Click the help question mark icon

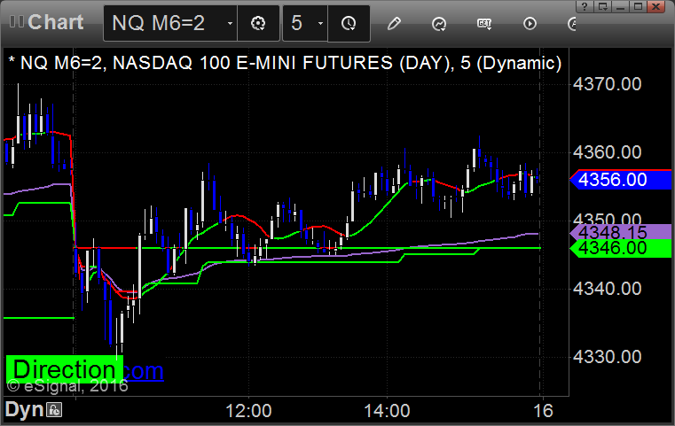[x=585, y=6]
